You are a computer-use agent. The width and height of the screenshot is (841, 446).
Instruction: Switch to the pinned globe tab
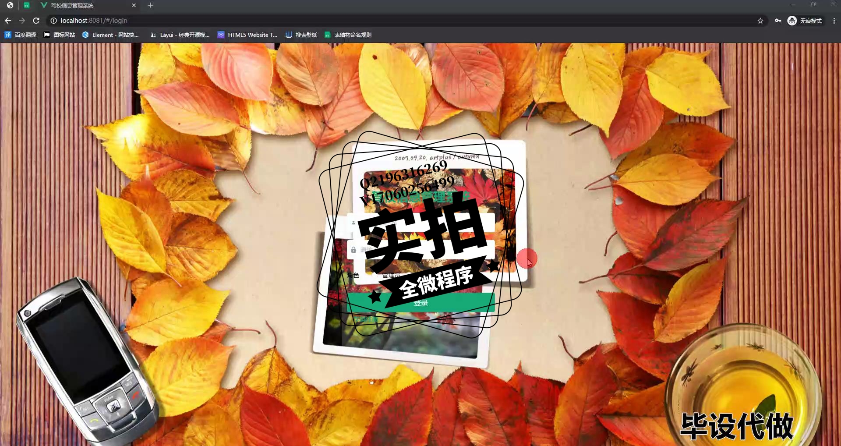10,5
